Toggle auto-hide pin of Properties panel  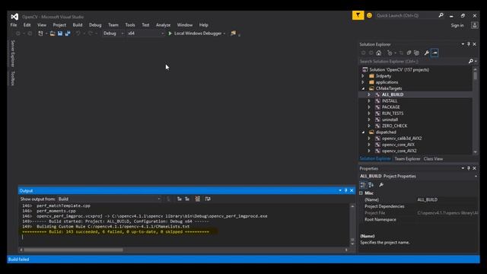pyautogui.click(x=469, y=168)
